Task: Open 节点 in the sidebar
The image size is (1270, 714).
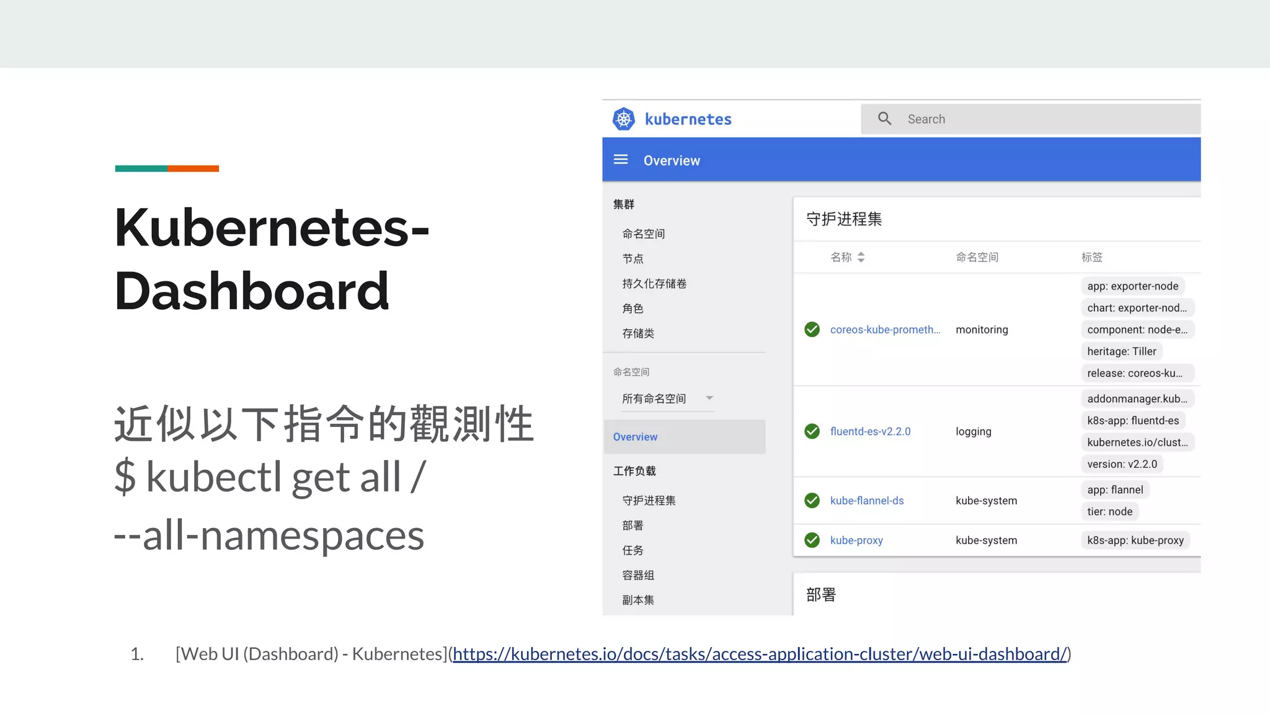Action: 633,258
